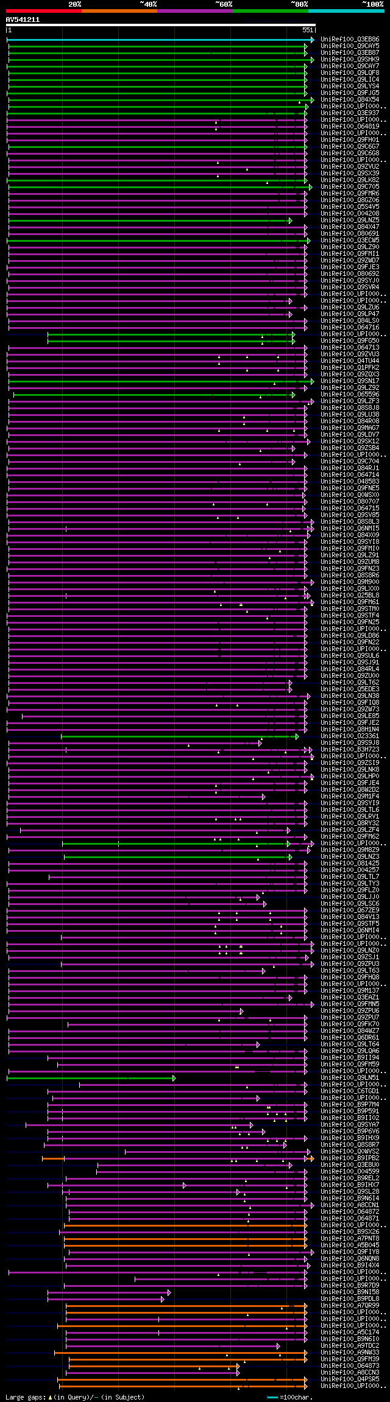
Task: Select label UniRef100_O64819
Action: click(x=350, y=127)
